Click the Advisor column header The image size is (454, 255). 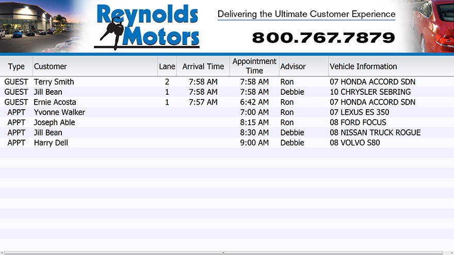[x=304, y=66]
